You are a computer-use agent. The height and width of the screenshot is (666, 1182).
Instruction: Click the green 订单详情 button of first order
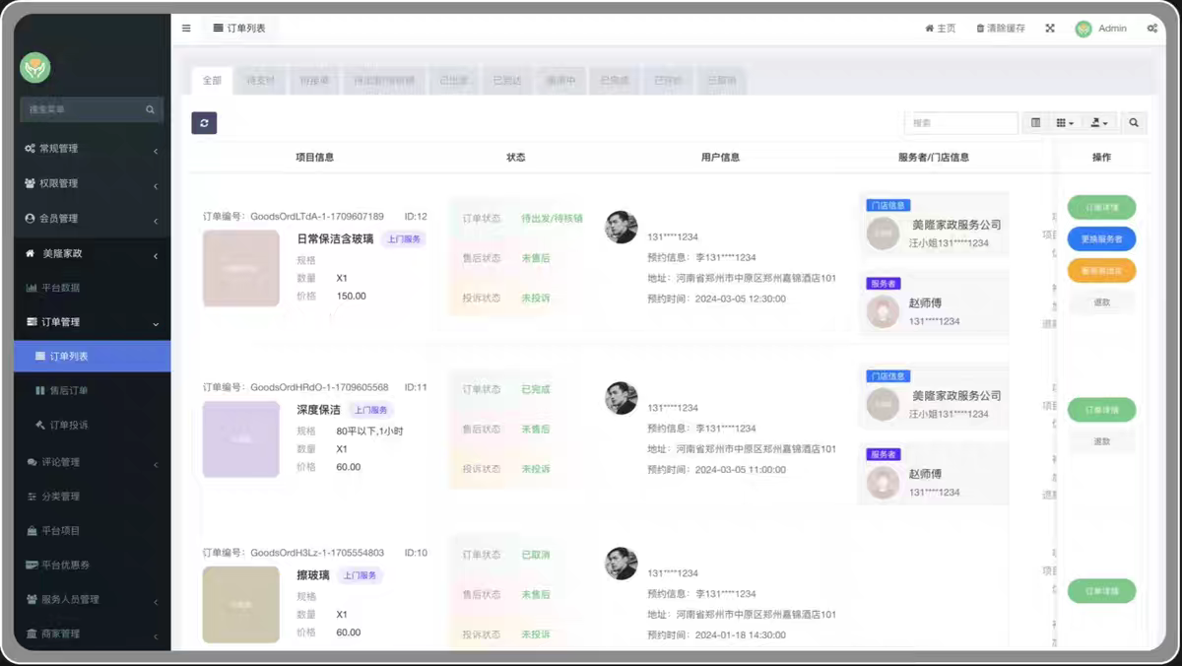[x=1101, y=207]
